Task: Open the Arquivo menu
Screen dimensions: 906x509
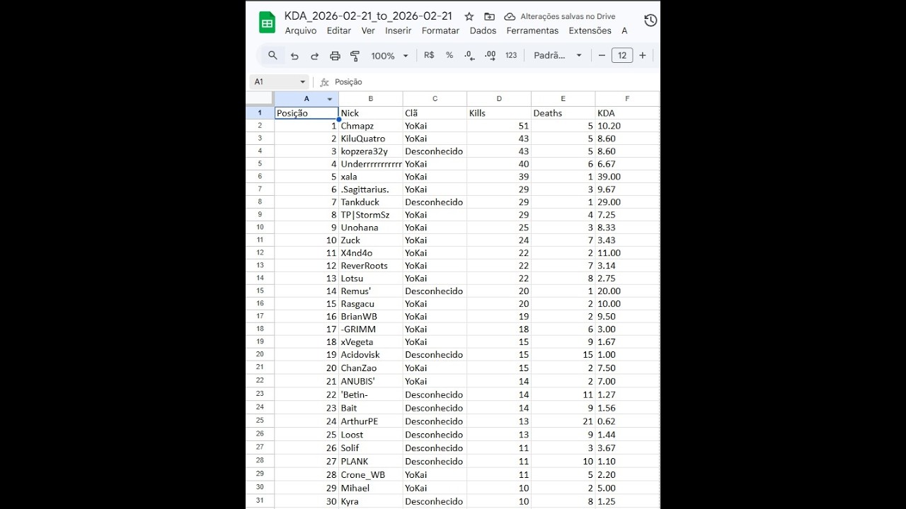Action: point(301,31)
